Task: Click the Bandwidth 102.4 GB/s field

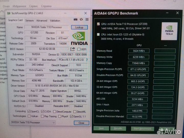Action: pyautogui.click(x=76, y=81)
